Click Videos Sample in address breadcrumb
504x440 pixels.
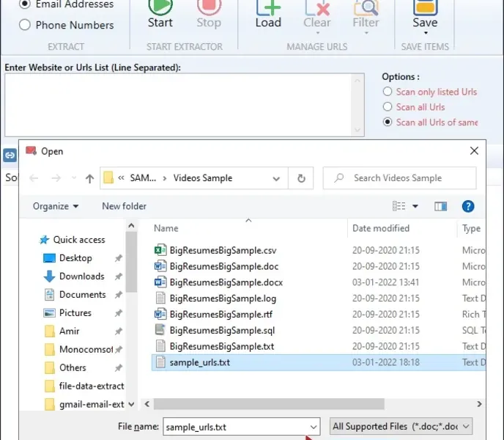202,178
